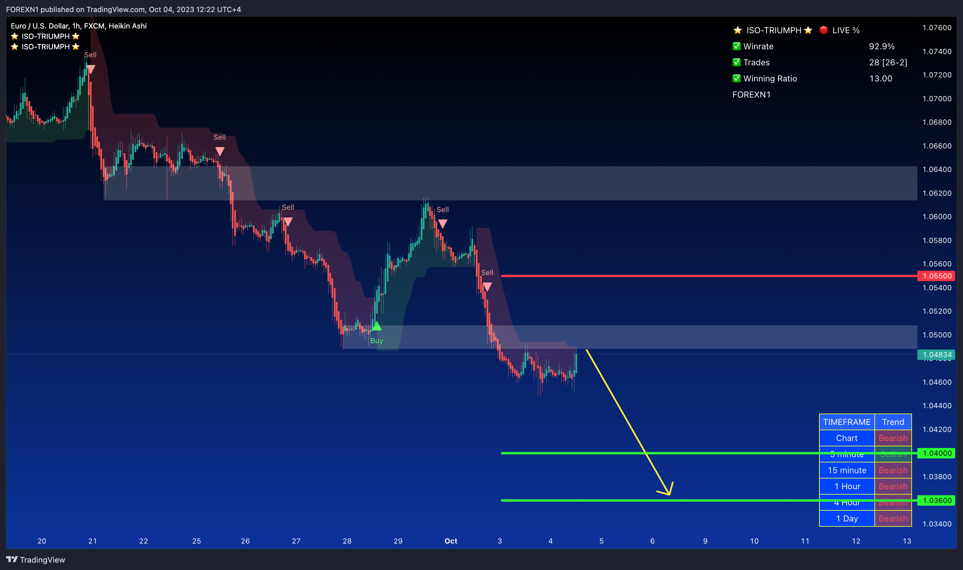Click the current price label 1.04834
Image resolution: width=963 pixels, height=570 pixels.
(936, 355)
